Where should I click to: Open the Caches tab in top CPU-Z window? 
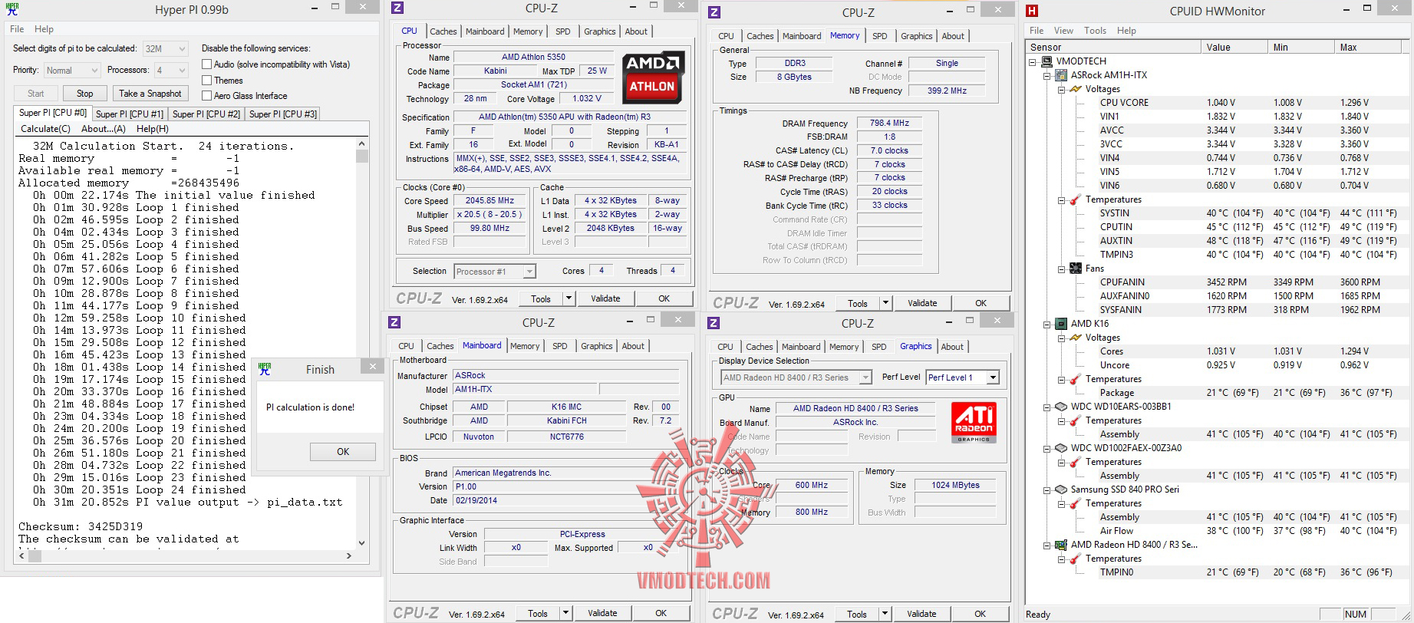point(443,31)
